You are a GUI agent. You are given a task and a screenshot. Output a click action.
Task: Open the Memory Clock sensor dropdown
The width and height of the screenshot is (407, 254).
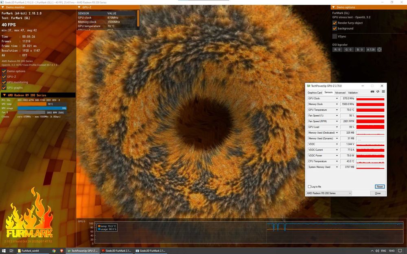[337, 104]
